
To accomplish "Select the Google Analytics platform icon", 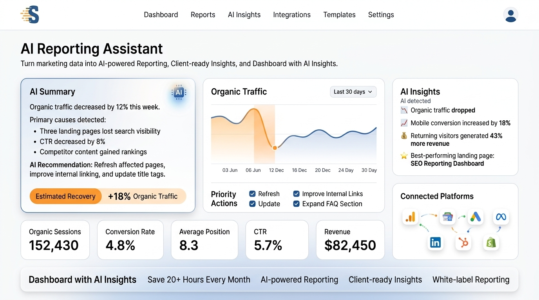I will coord(410,217).
